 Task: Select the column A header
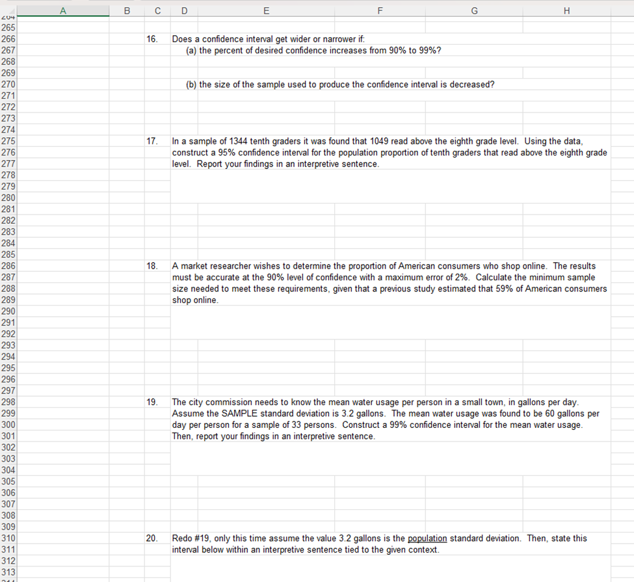tap(63, 10)
